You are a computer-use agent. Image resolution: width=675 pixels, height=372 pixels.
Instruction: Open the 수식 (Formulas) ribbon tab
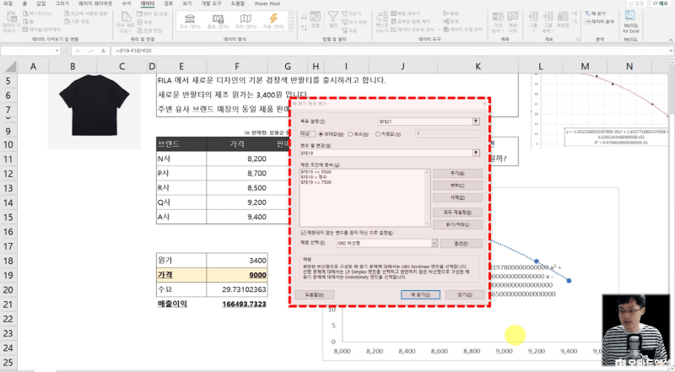coord(127,3)
